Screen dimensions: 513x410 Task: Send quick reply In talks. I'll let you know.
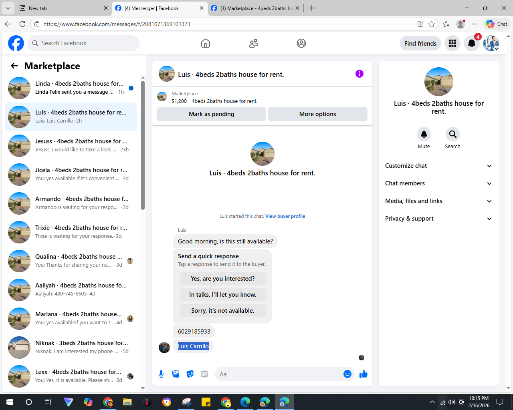(x=223, y=295)
